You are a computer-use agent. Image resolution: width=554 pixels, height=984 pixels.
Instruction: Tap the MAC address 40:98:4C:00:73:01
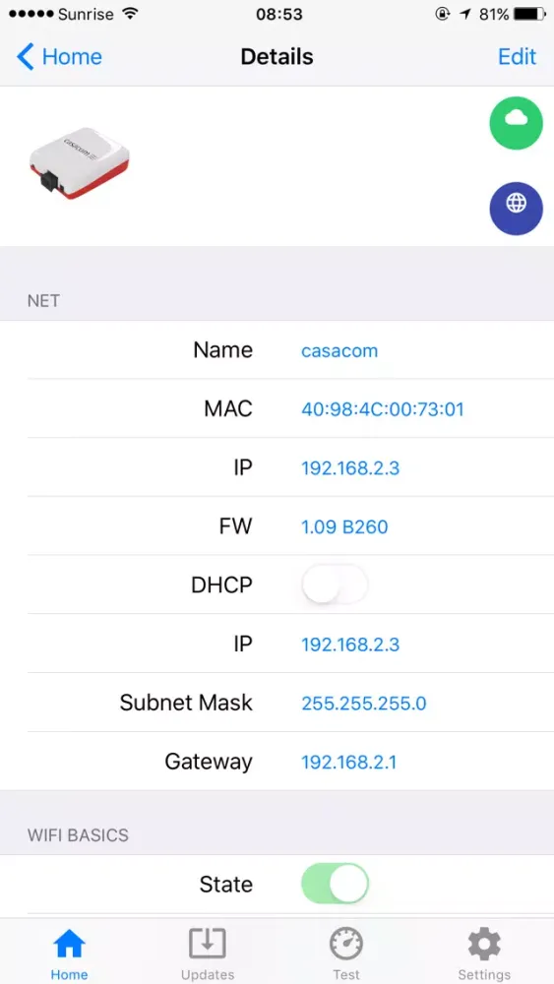(x=383, y=409)
